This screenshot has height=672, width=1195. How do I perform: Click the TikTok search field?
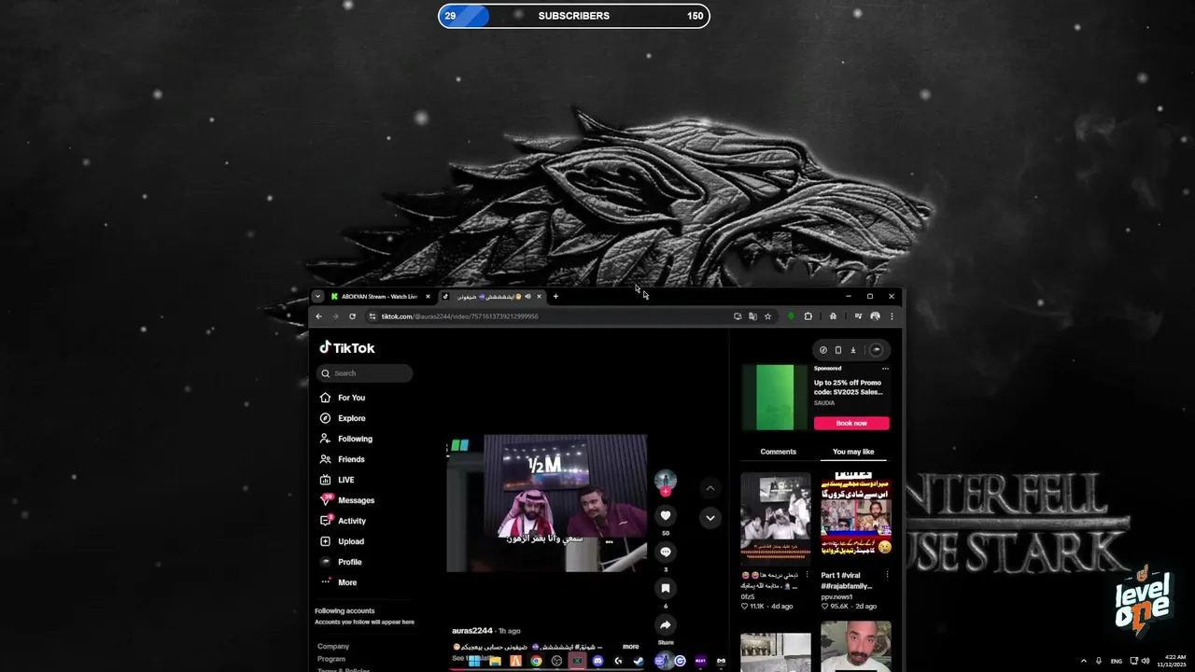pos(364,373)
